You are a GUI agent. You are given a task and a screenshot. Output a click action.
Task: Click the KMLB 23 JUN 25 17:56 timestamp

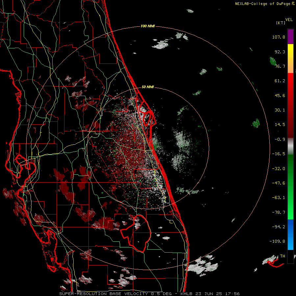(210, 294)
